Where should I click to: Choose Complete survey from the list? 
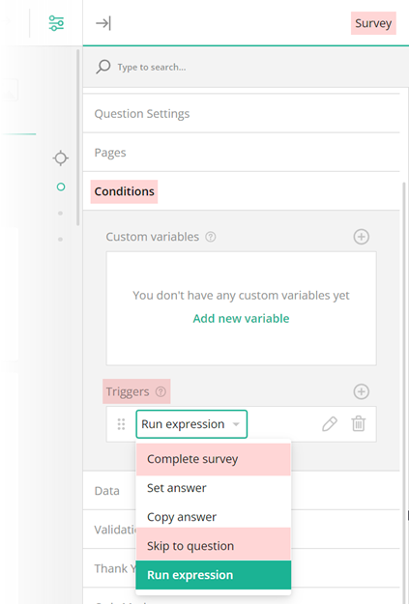pos(213,459)
